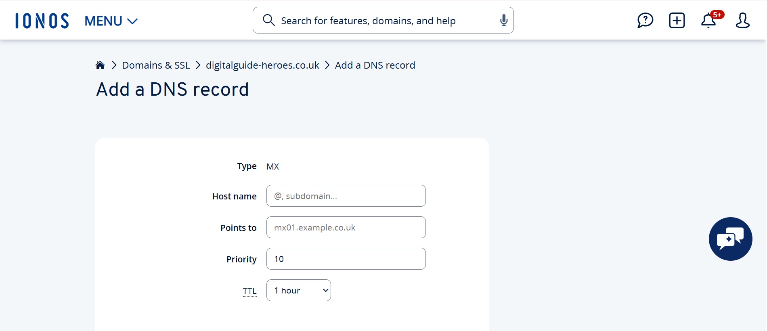Click the red 5+ notification badge

tap(717, 15)
